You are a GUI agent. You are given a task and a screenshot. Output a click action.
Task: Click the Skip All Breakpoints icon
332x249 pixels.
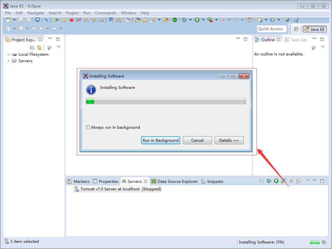pyautogui.click(x=46, y=20)
